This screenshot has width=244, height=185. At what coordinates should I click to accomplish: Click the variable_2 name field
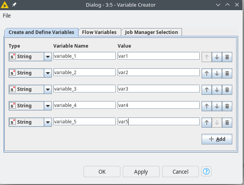(x=84, y=73)
